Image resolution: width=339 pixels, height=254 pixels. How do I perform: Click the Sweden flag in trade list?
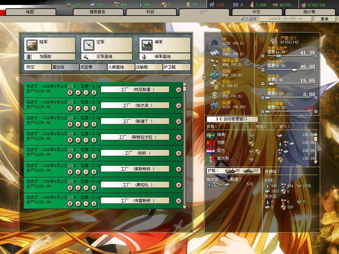point(210,135)
